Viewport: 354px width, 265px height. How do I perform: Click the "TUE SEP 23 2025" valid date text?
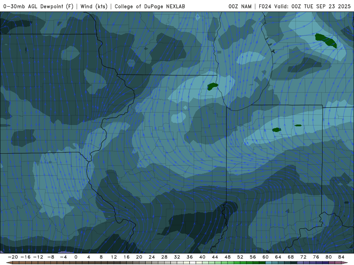[x=327, y=6]
